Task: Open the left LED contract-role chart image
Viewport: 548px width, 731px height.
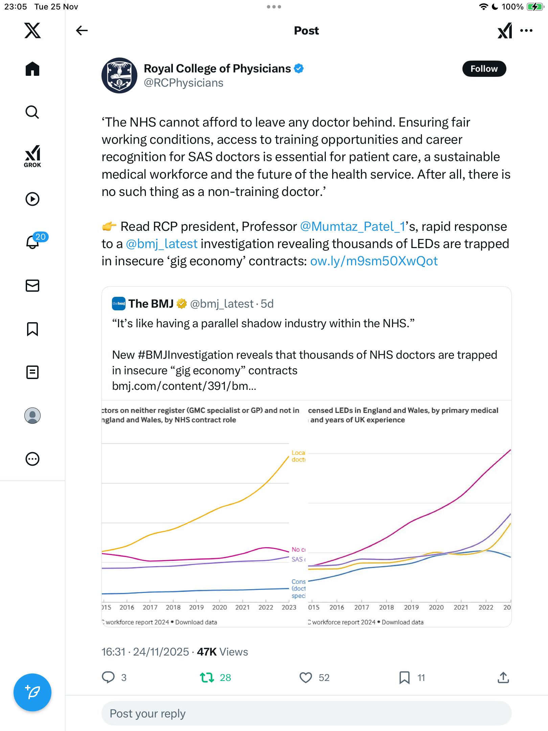Action: pos(204,514)
